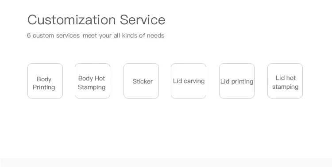Click the 'Sticker' label text
This screenshot has width=332, height=167.
(x=143, y=81)
